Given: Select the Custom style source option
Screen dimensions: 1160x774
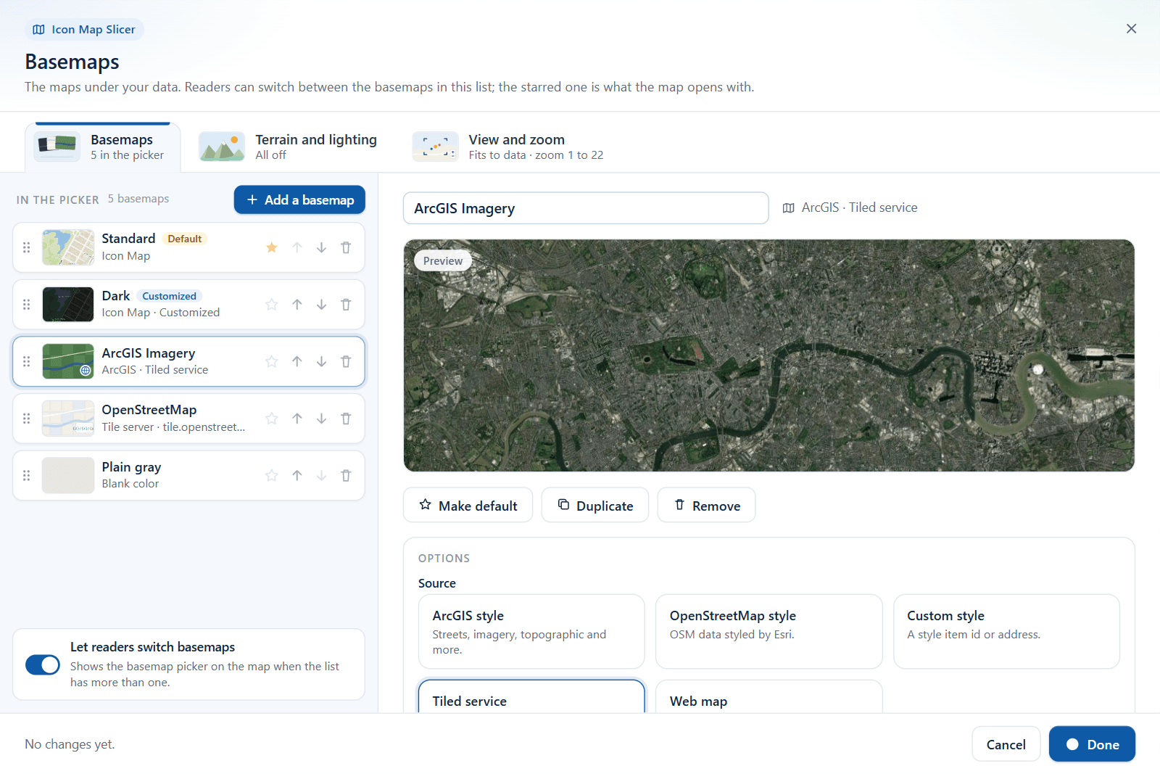Looking at the screenshot, I should coord(1006,632).
